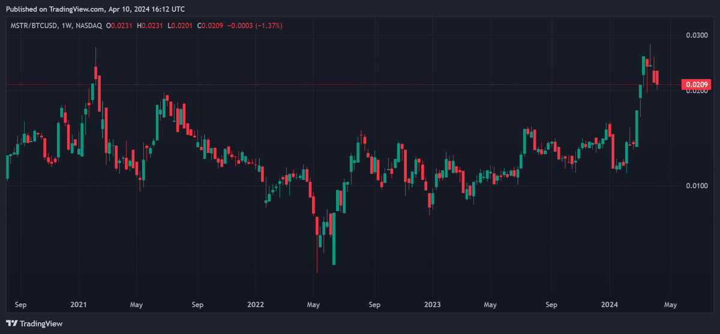Click the 2021 time axis label

[x=79, y=305]
